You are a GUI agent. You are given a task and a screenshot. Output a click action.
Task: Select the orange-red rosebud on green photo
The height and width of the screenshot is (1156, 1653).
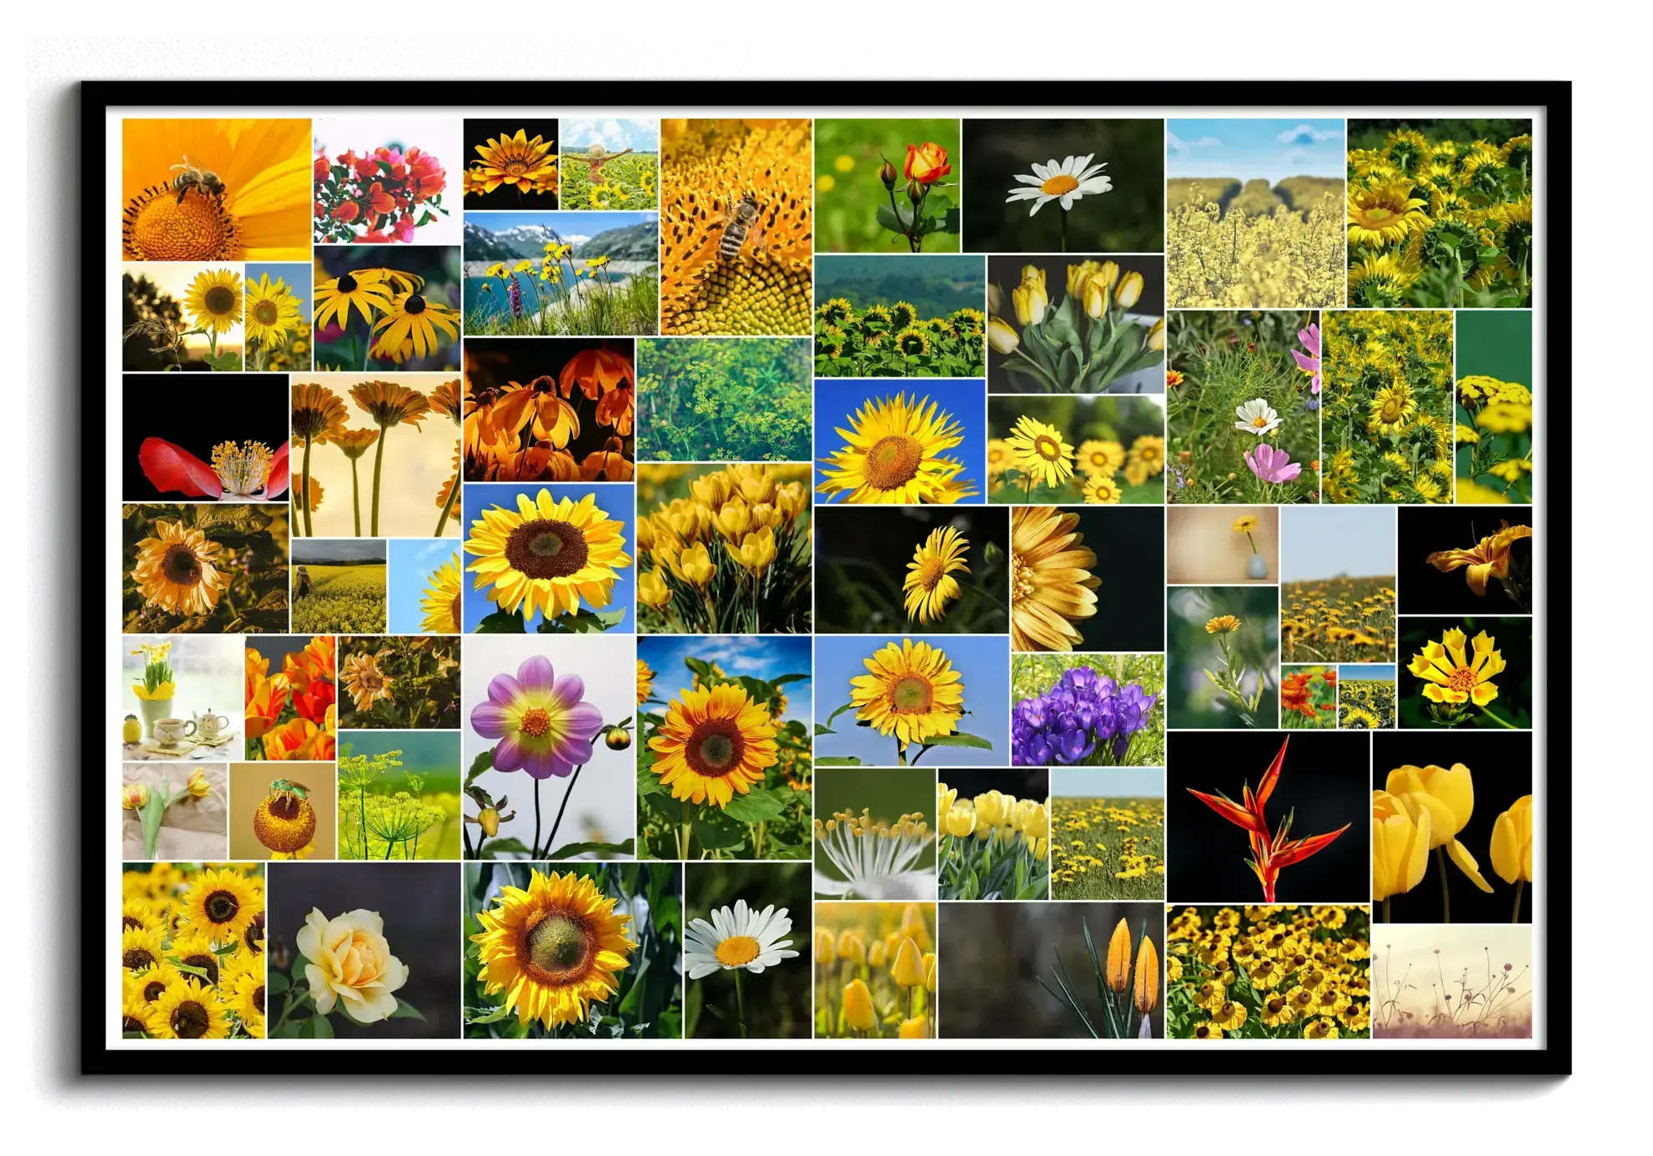pos(887,184)
